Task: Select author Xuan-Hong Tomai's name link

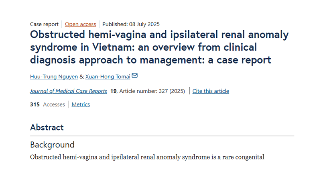Action: pos(108,77)
